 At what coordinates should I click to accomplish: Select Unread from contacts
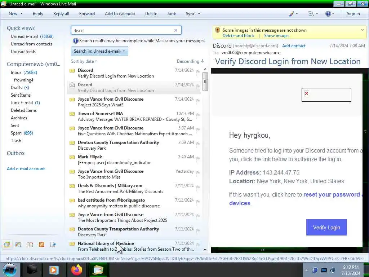point(32,44)
